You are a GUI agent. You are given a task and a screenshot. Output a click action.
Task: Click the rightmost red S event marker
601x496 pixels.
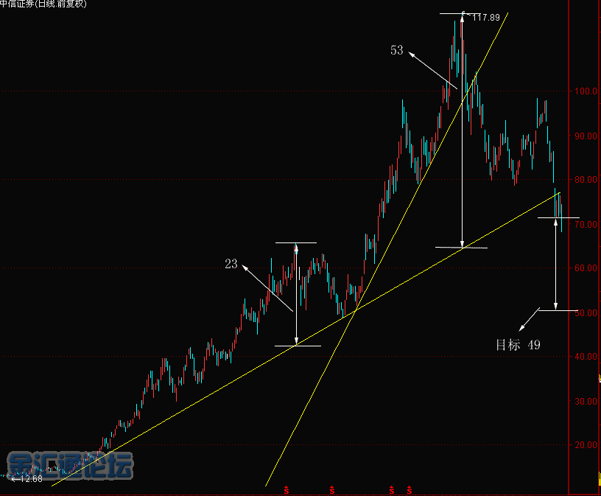(410, 490)
